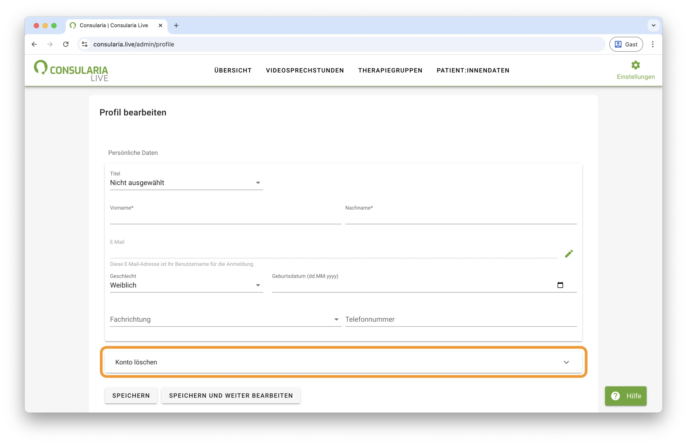This screenshot has height=445, width=687.
Task: Go back using browser back arrow
Action: [x=34, y=44]
